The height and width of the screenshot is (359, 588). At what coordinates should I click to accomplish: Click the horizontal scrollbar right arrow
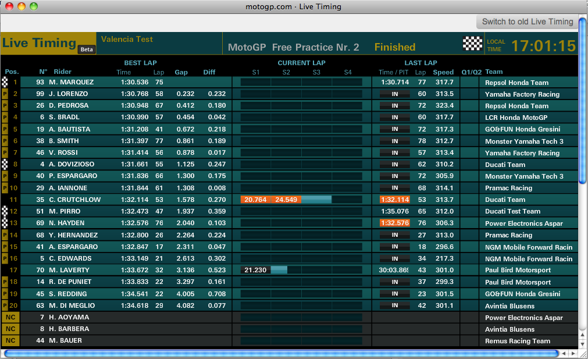pyautogui.click(x=572, y=353)
